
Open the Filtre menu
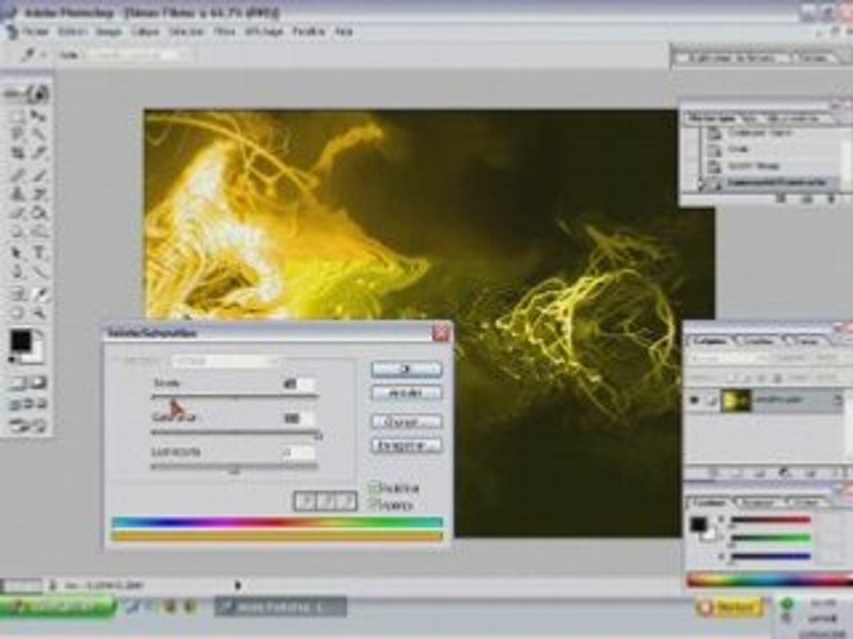tap(224, 32)
